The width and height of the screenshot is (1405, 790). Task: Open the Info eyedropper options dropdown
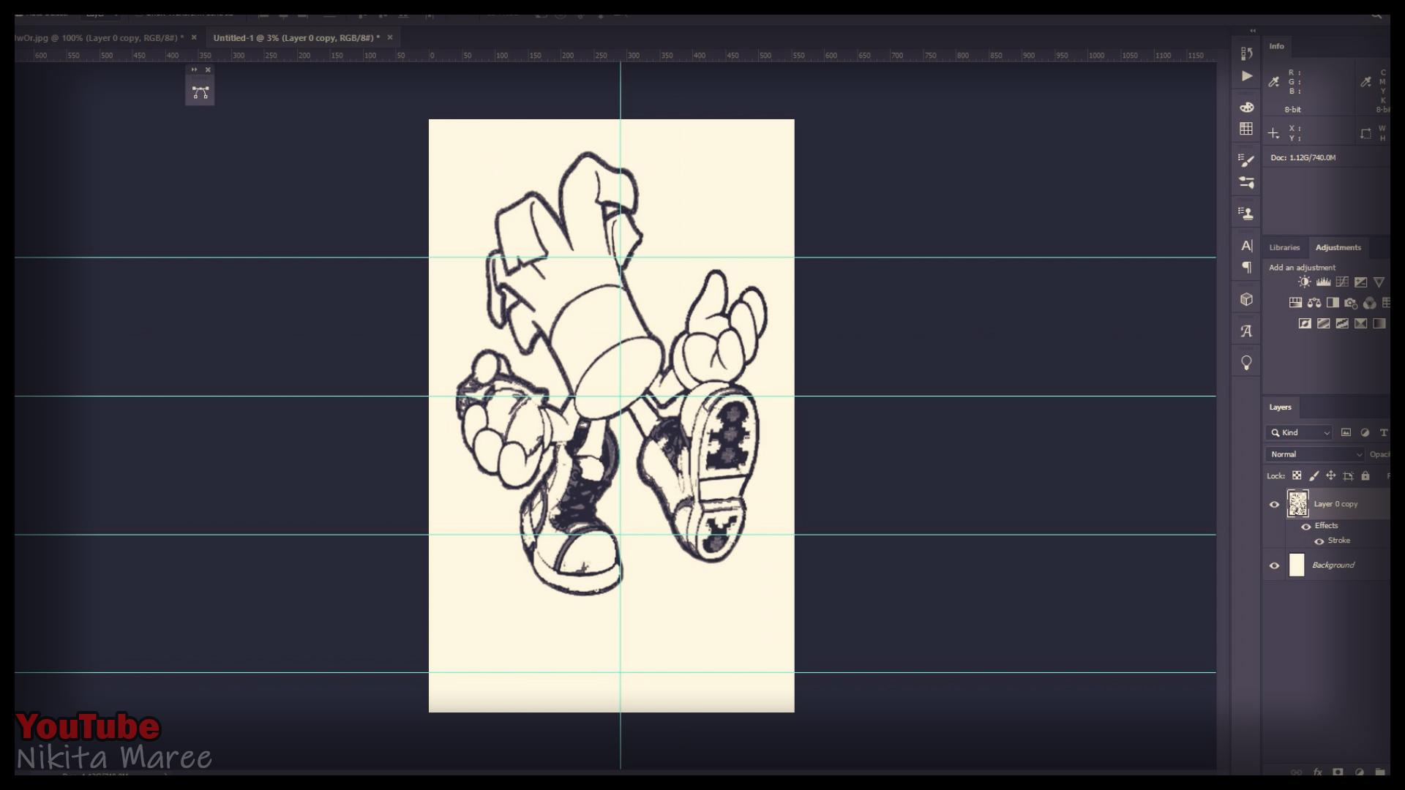1274,82
